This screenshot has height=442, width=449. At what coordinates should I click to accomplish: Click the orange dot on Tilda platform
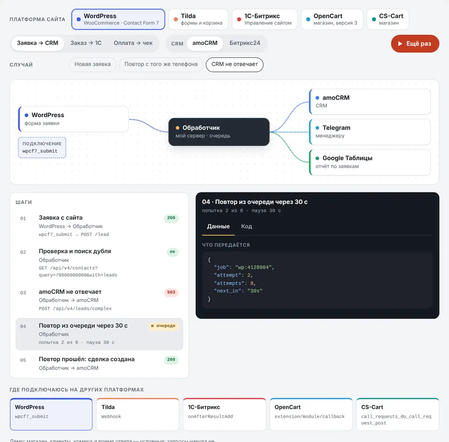point(175,20)
